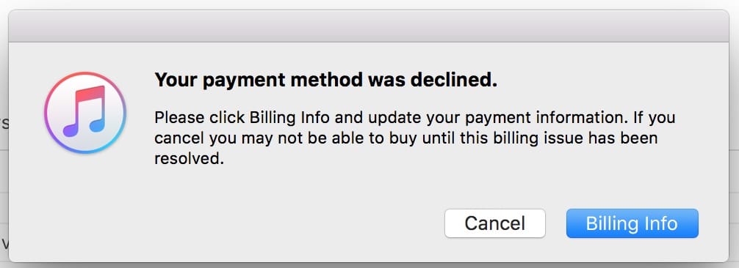Viewport: 739px width, 268px height.
Task: Dismiss the dialog with Cancel
Action: click(495, 223)
